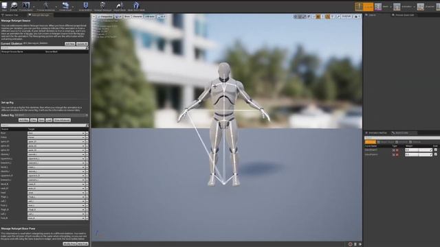
Task: Switch to the Skeleton Tree tab
Action: point(11,15)
